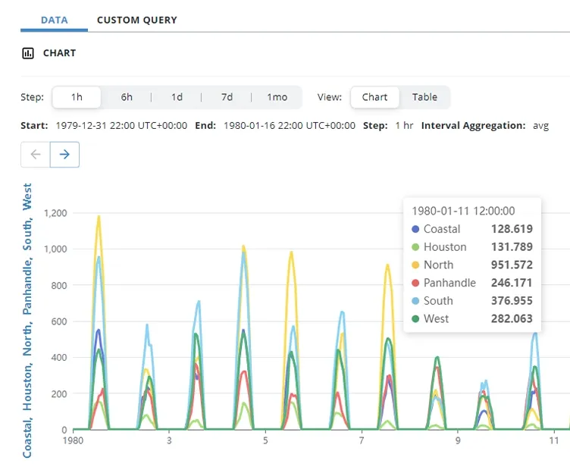Click the South light blue dot in tooltip
Viewport: 570px width, 473px height.
(415, 301)
